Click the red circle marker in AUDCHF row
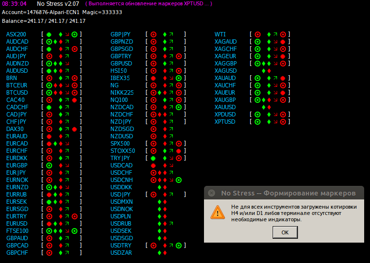This screenshot has width=370, height=263. 74,49
